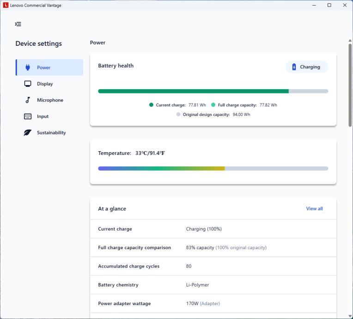353x319 pixels.
Task: Click the green battery health bar
Action: (193, 92)
